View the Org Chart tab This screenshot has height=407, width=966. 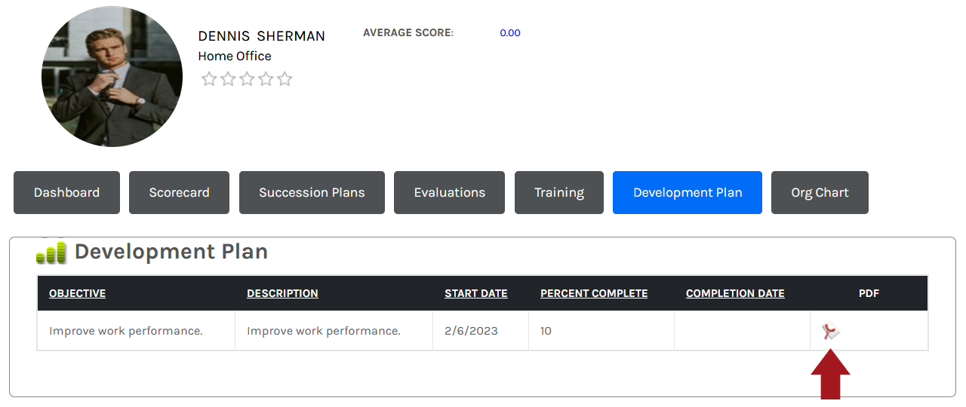pyautogui.click(x=820, y=192)
